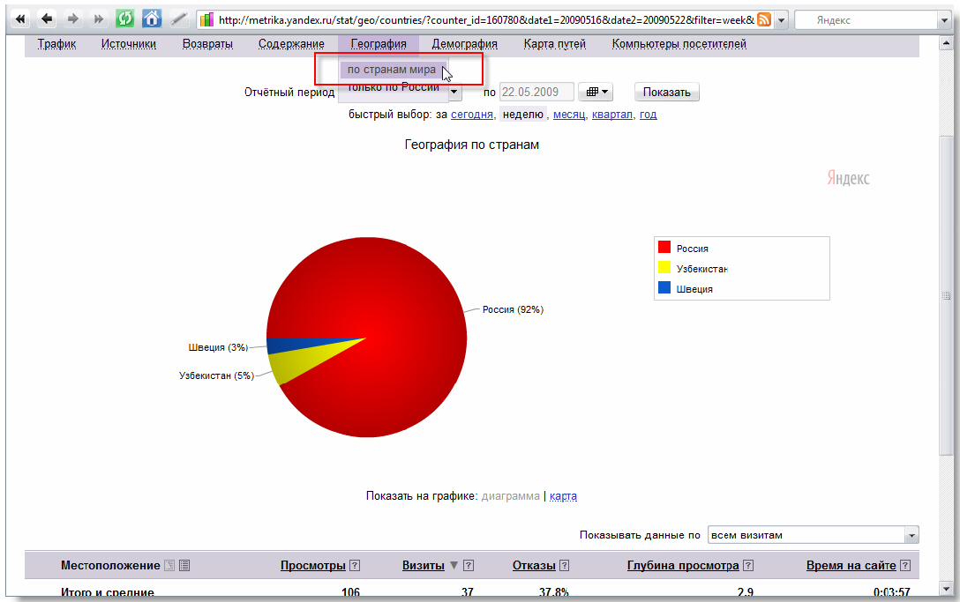Click the 'Швеция (3%)' pie label
The height and width of the screenshot is (602, 960).
[218, 347]
